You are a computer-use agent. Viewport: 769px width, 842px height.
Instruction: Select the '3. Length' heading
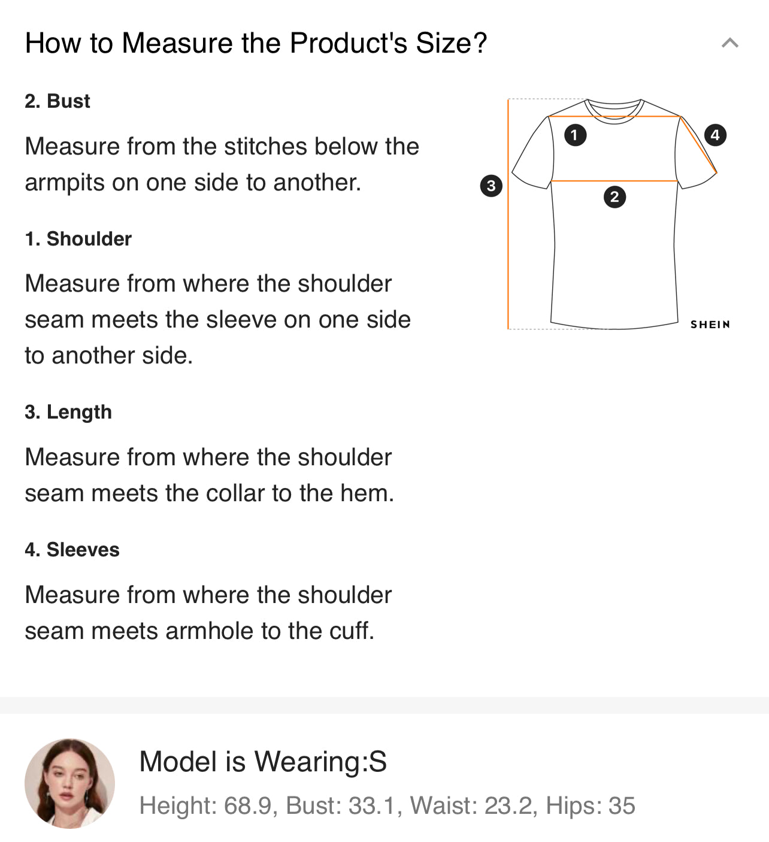coord(68,412)
